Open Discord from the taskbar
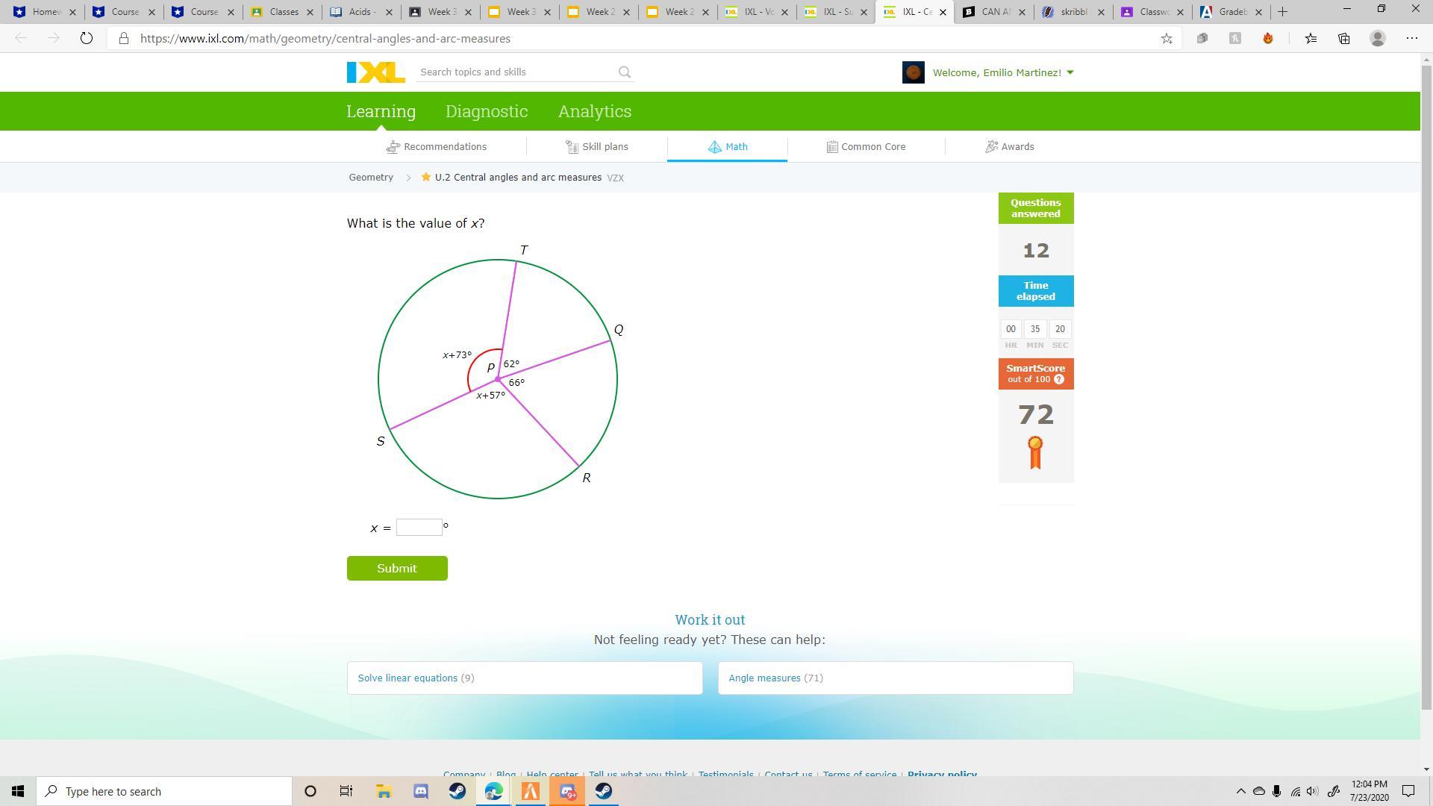 tap(421, 791)
